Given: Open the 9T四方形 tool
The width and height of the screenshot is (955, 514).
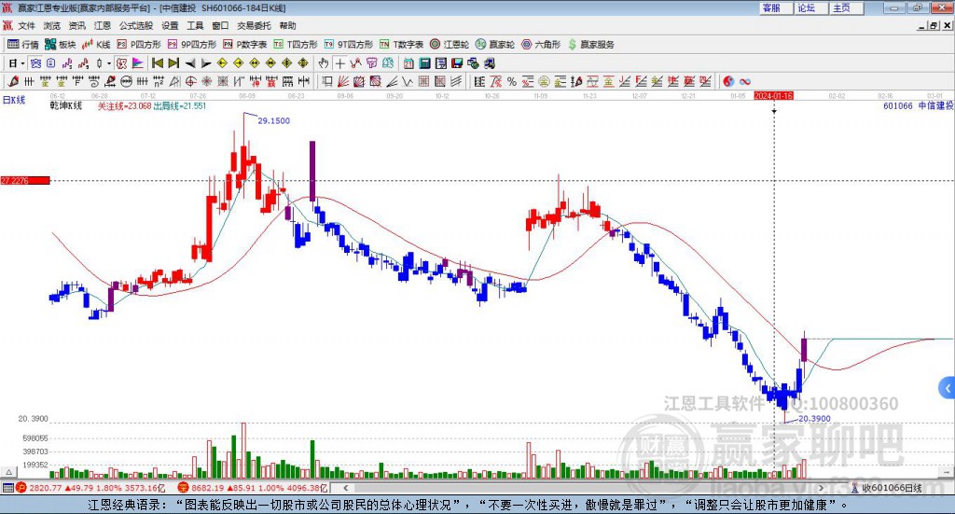Looking at the screenshot, I should (349, 45).
